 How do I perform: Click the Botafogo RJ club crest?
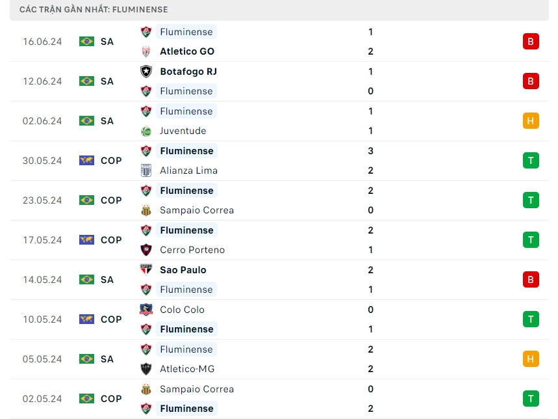click(x=146, y=72)
